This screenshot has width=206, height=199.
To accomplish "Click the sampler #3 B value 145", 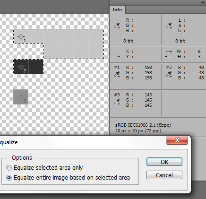I will pyautogui.click(x=148, y=105).
